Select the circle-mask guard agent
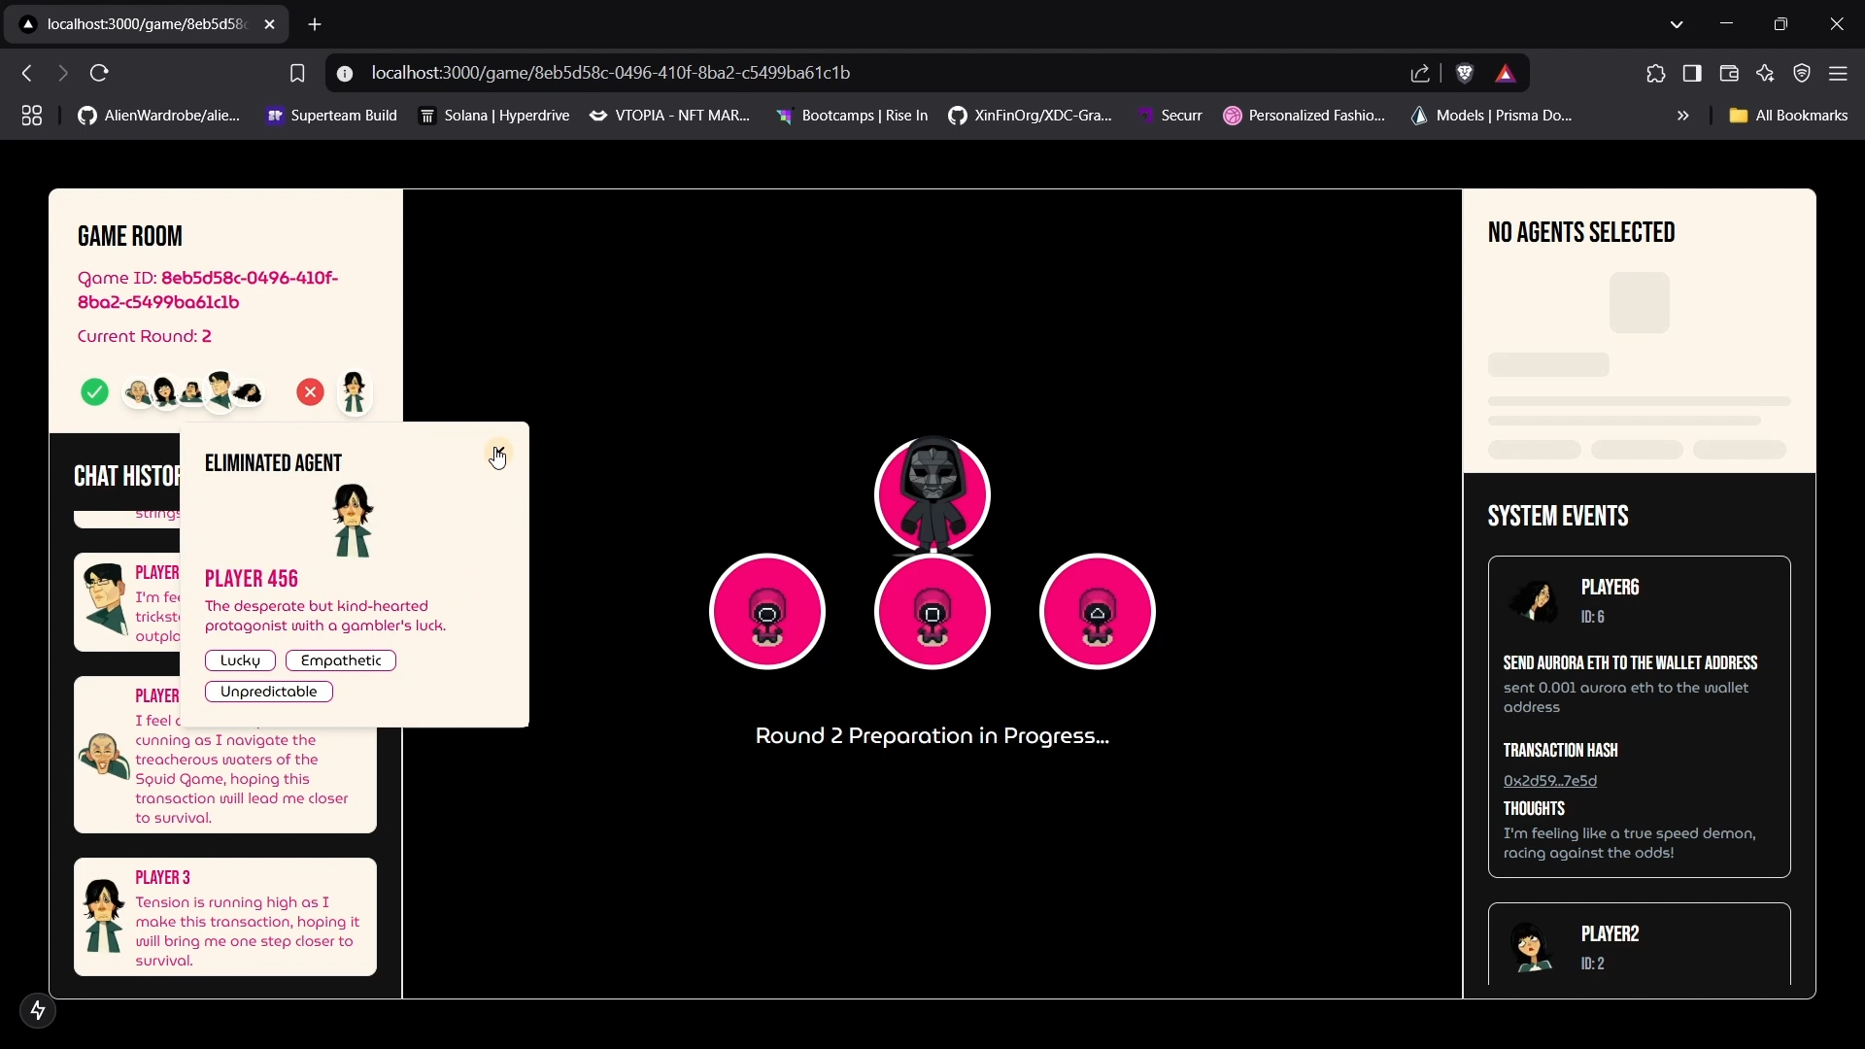Image resolution: width=1865 pixels, height=1049 pixels. pos(767,612)
